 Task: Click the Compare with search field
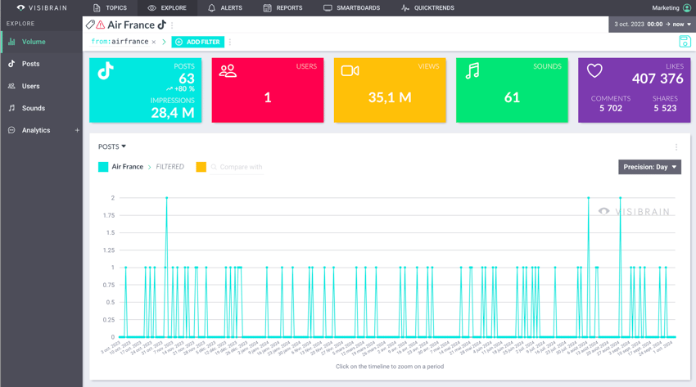(x=237, y=167)
